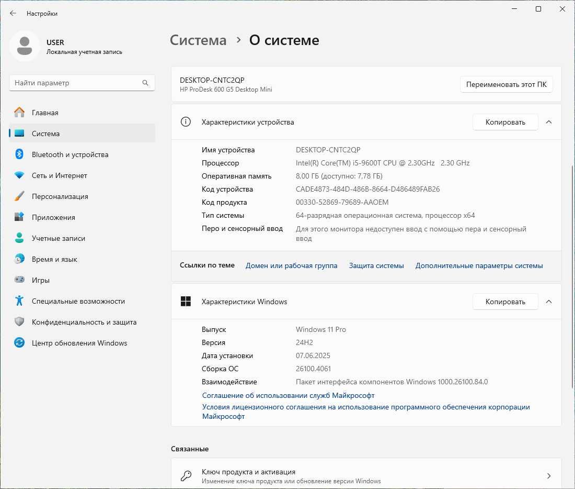Minimize the Настройки window
This screenshot has width=575, height=489.
[514, 9]
